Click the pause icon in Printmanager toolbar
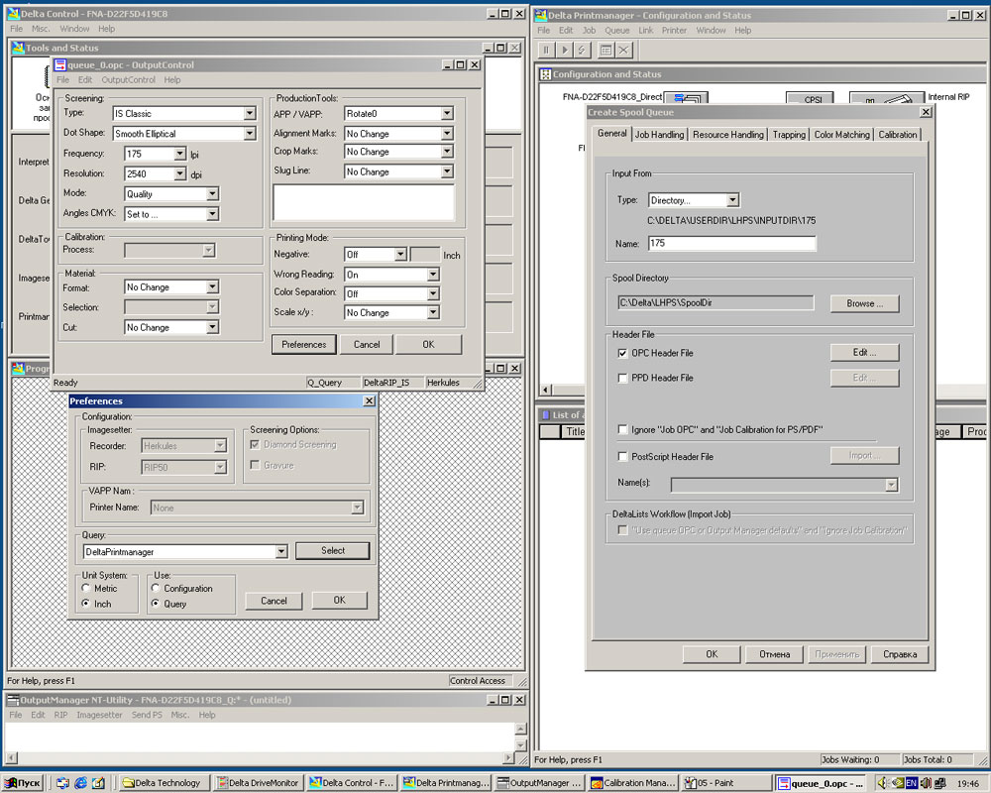This screenshot has width=991, height=793. coord(546,50)
